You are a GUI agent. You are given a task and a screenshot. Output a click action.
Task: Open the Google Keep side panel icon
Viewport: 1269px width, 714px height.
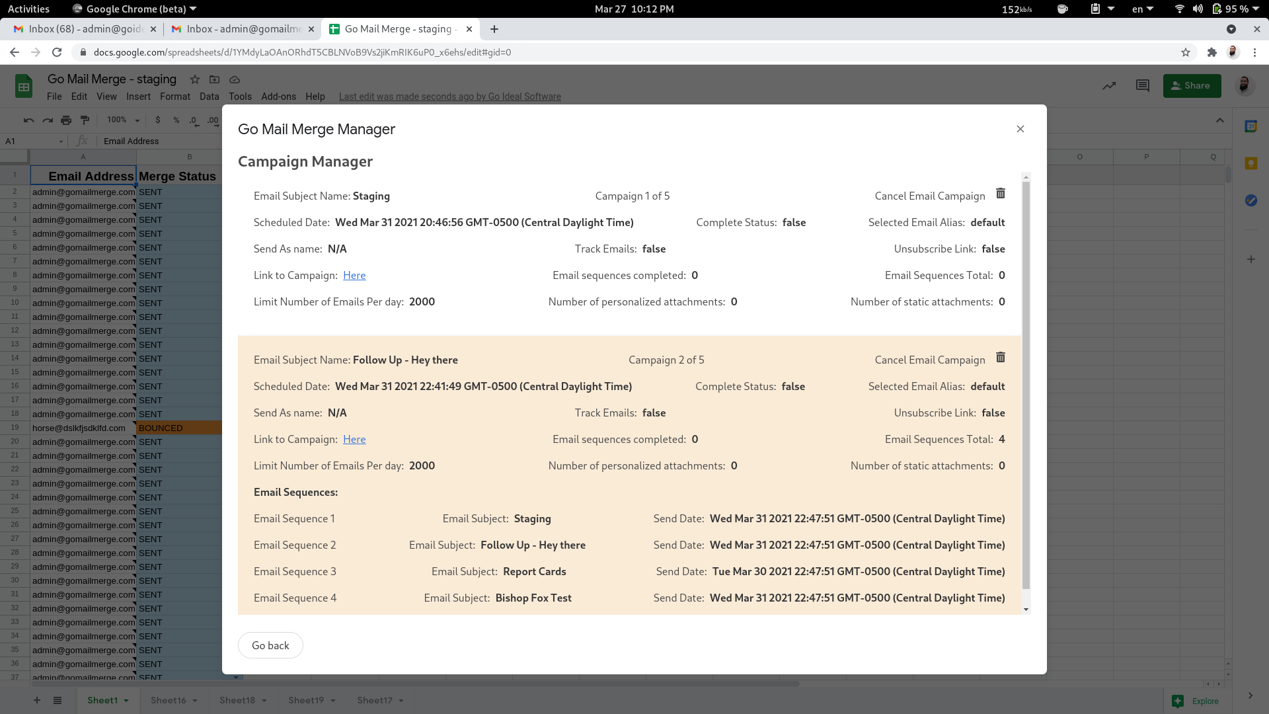[1250, 163]
